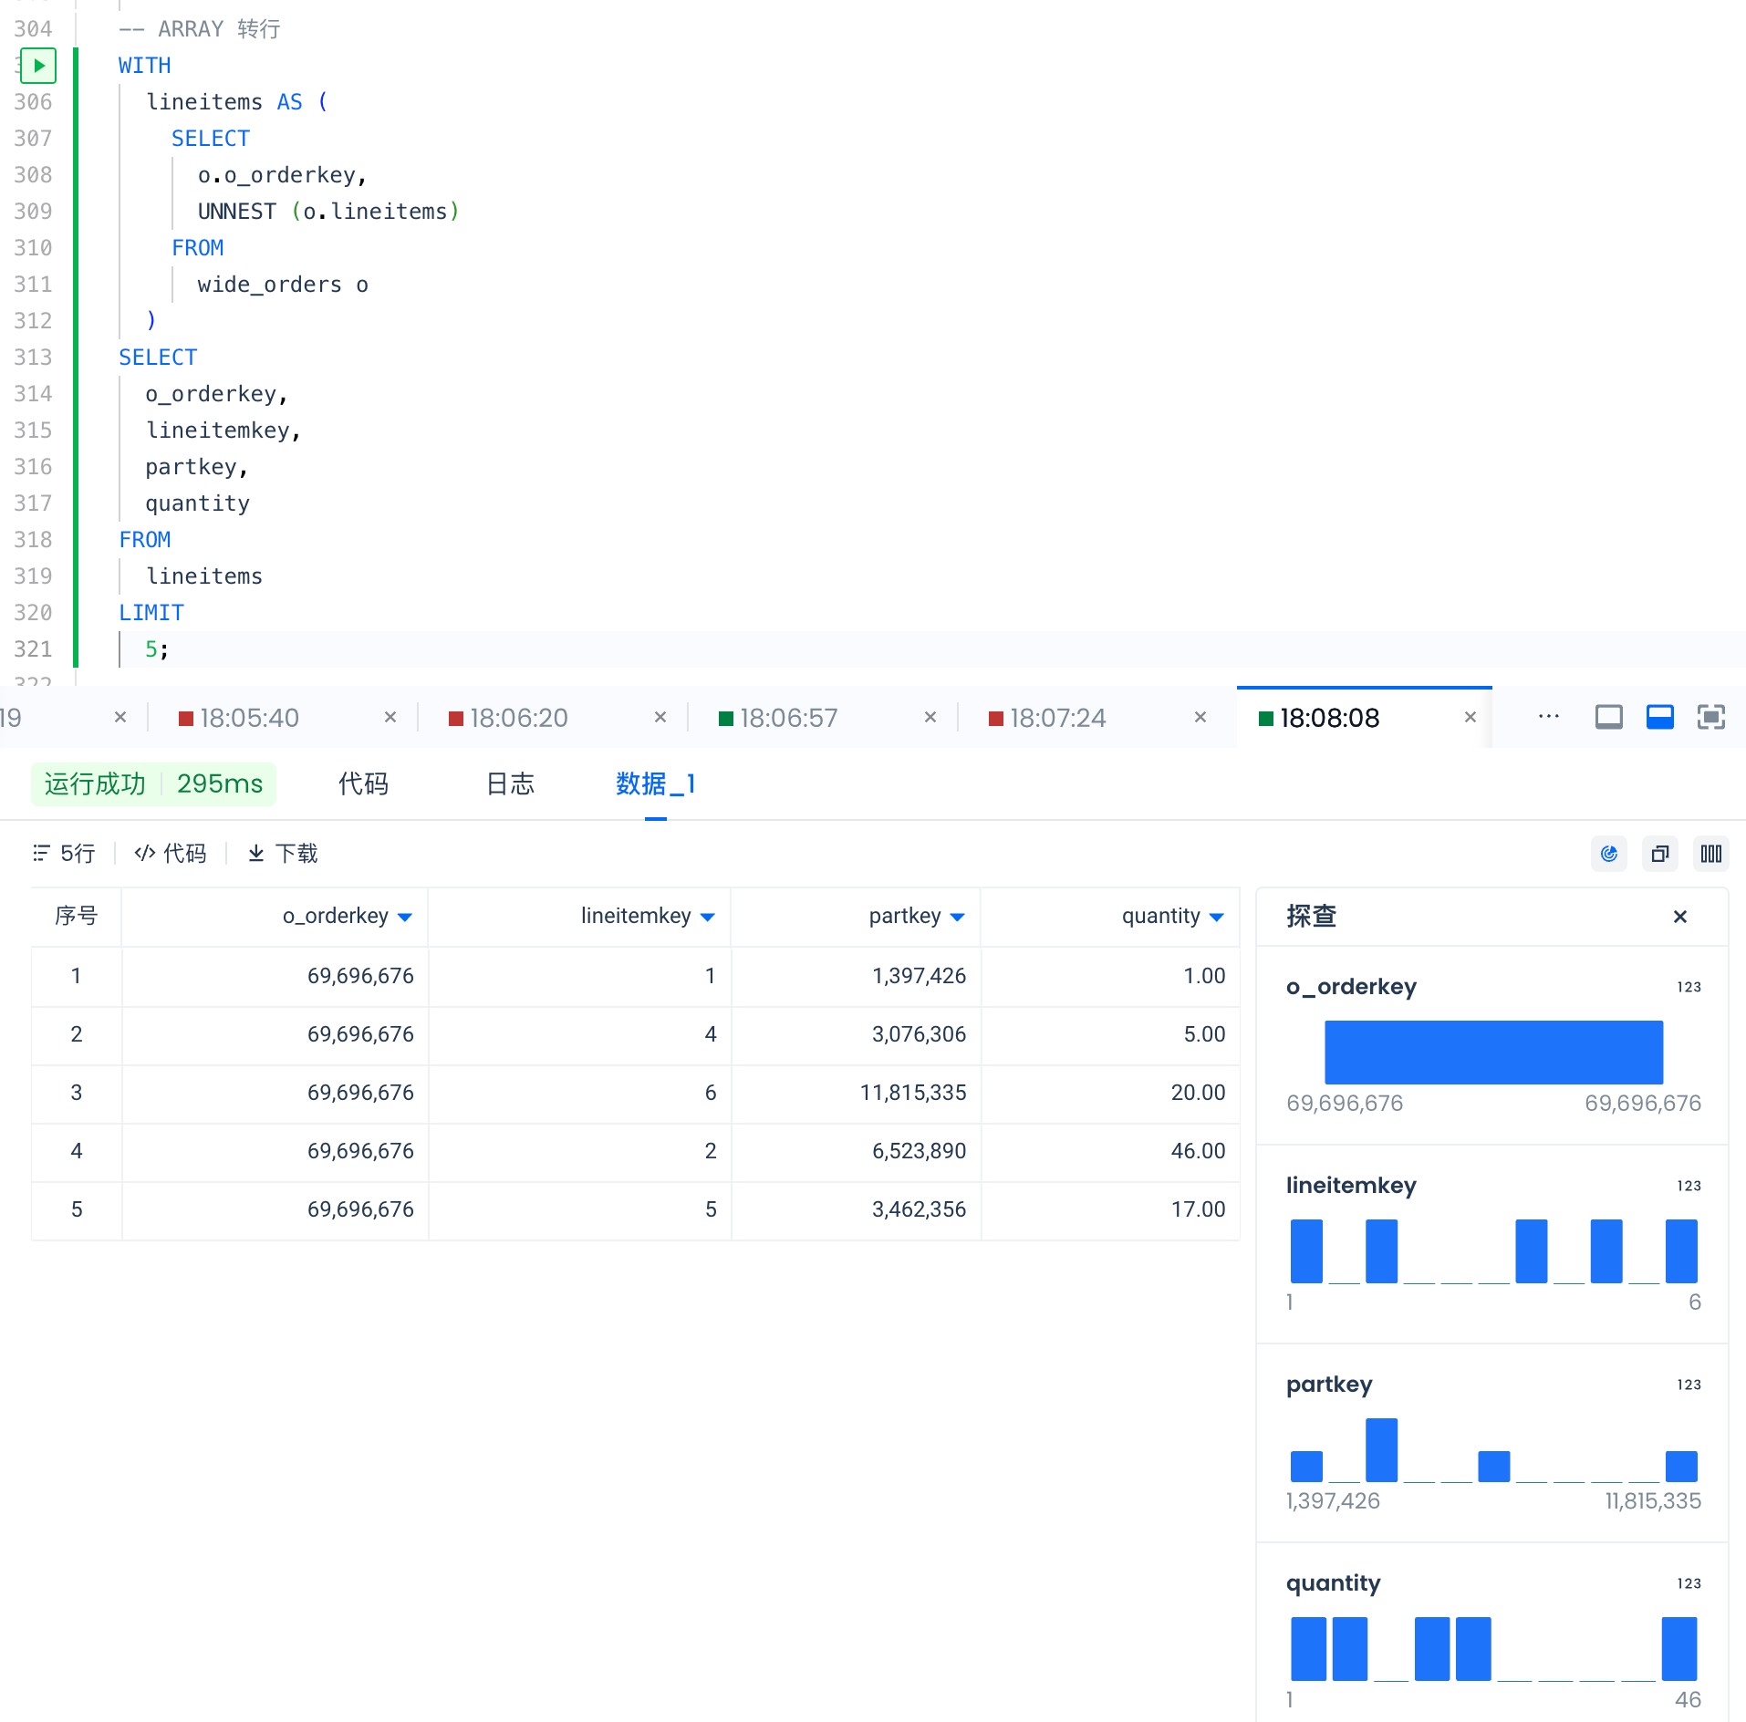This screenshot has width=1746, height=1722.
Task: Click the o_orderkey histogram bar
Action: pos(1493,1052)
